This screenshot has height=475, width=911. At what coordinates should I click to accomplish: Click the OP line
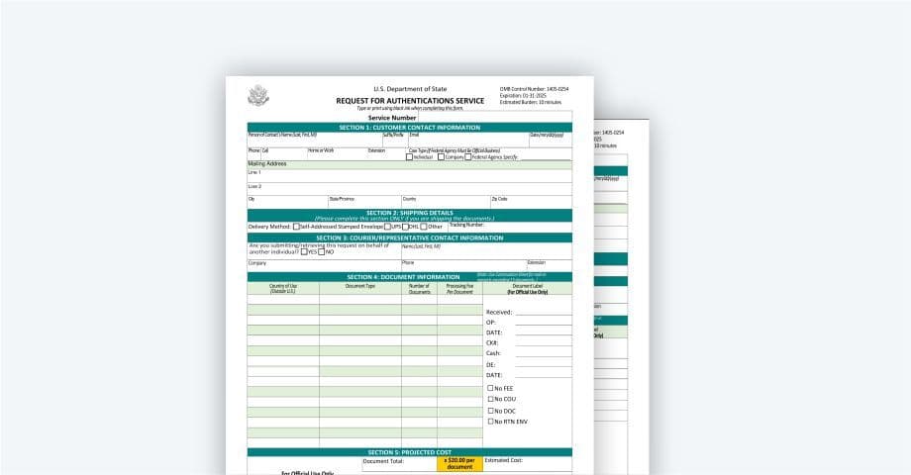point(544,323)
